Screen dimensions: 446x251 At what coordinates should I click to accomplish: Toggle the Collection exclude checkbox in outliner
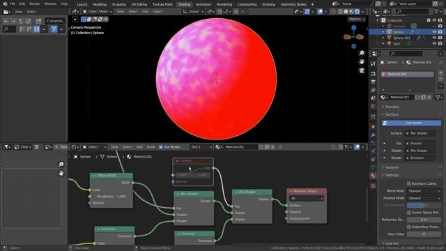click(x=429, y=20)
